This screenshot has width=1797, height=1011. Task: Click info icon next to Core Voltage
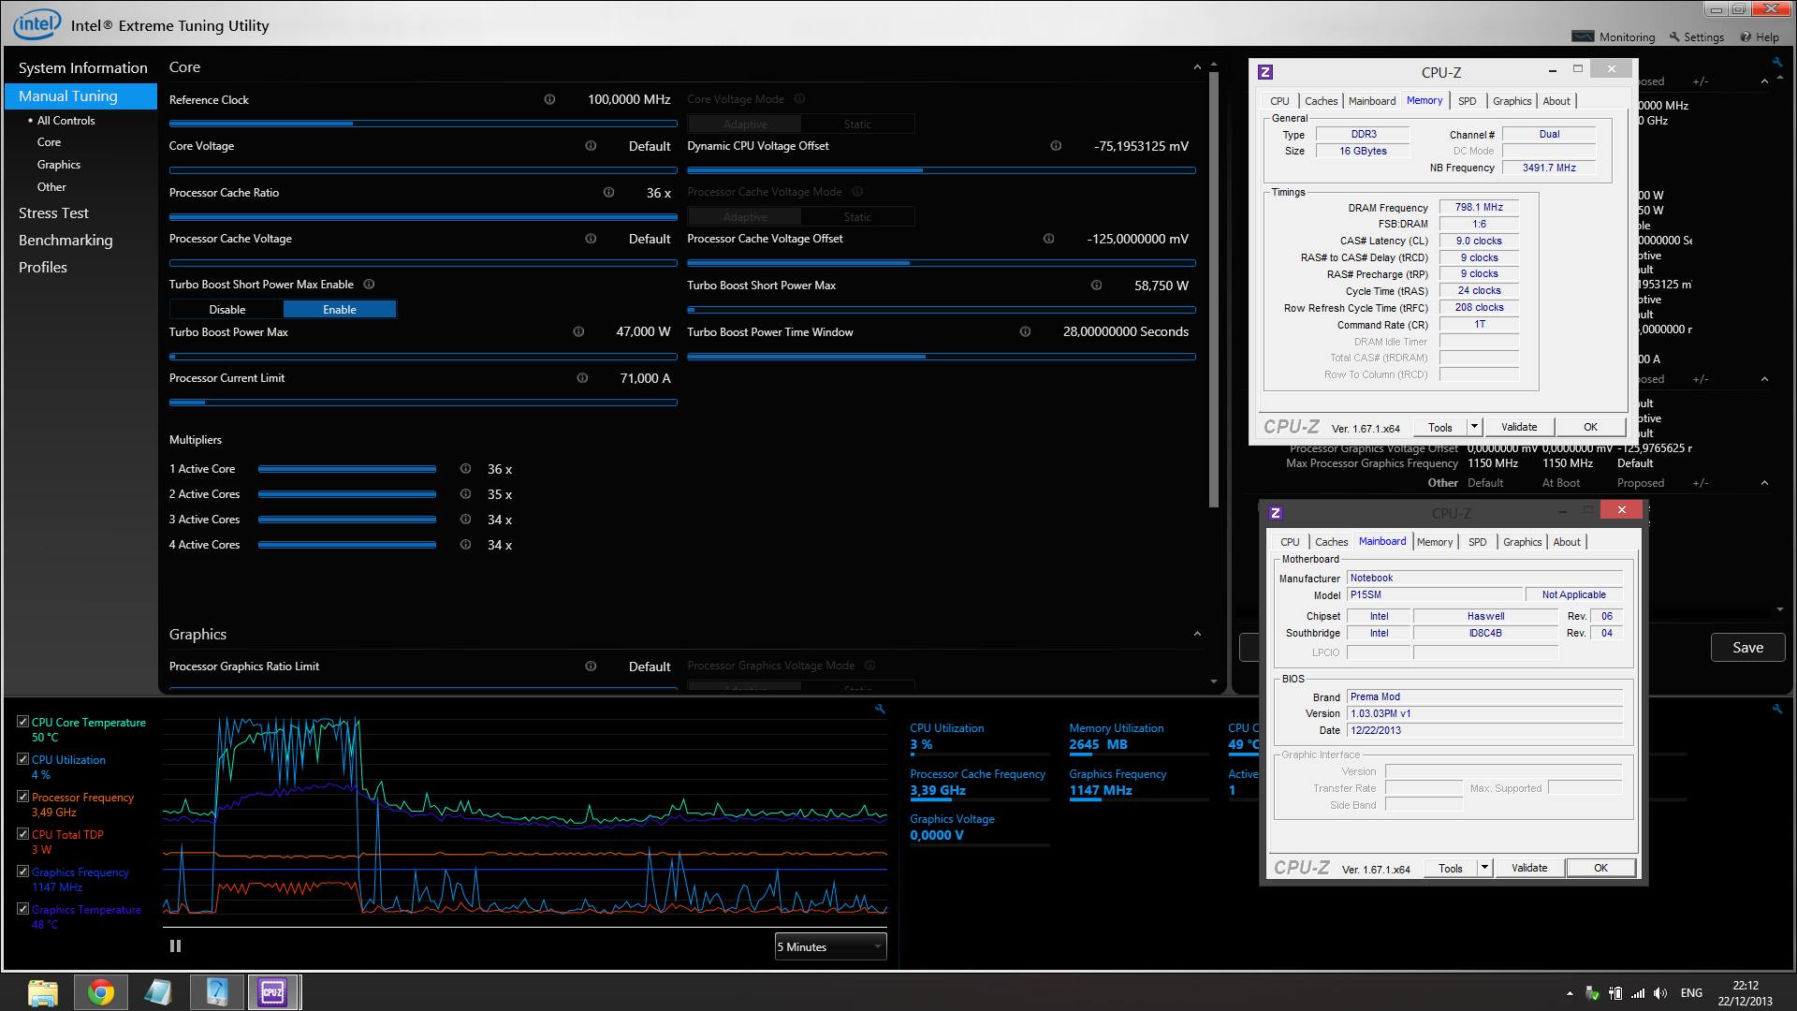pyautogui.click(x=591, y=146)
